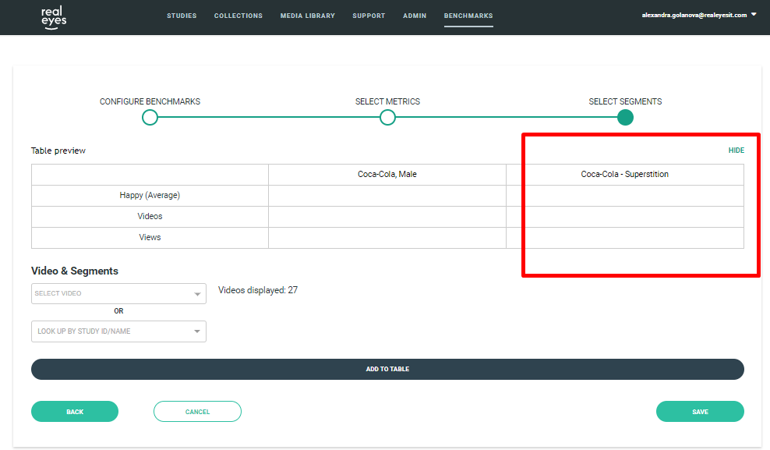The image size is (770, 450).
Task: Expand the user account dropdown arrow
Action: pos(754,15)
